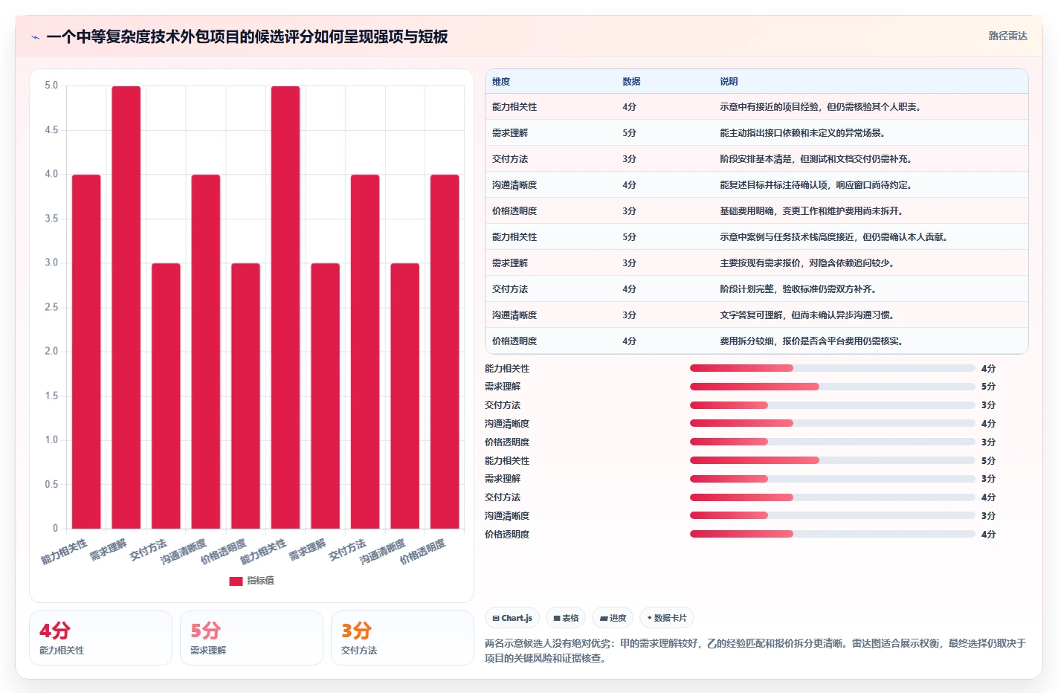Select the 表格 chip
This screenshot has width=1058, height=693.
(566, 618)
